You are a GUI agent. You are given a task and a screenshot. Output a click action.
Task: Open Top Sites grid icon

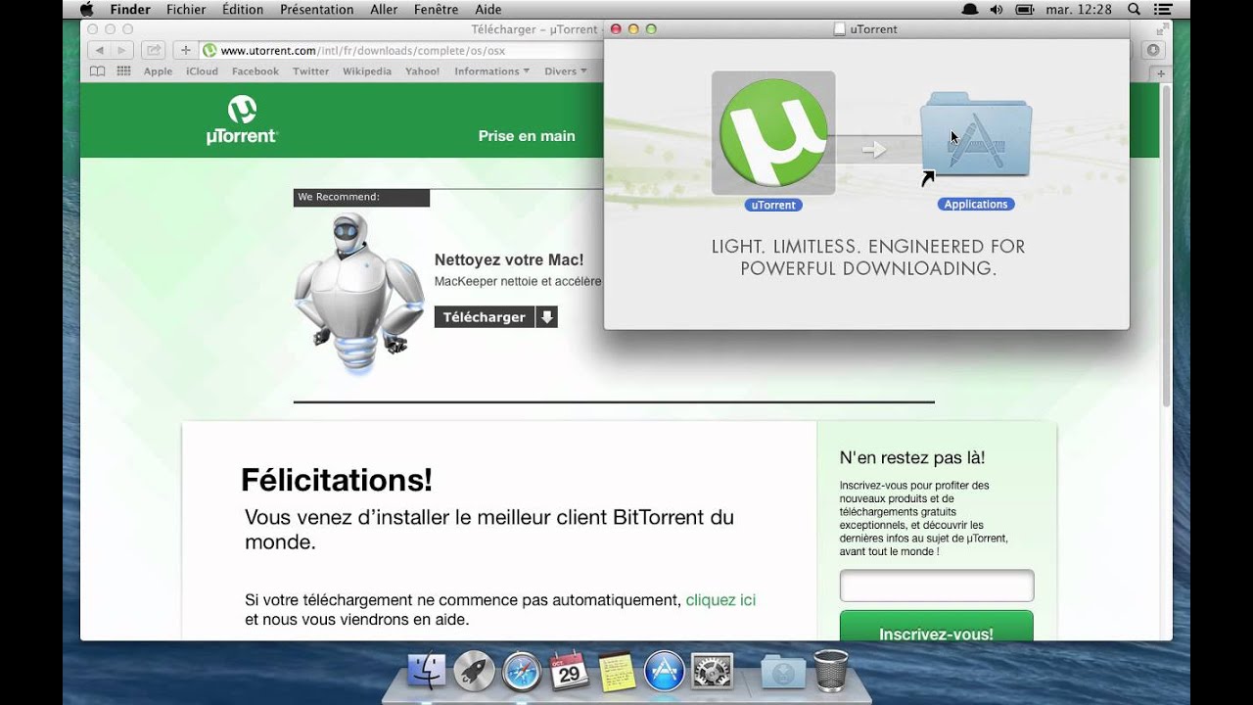pos(124,70)
